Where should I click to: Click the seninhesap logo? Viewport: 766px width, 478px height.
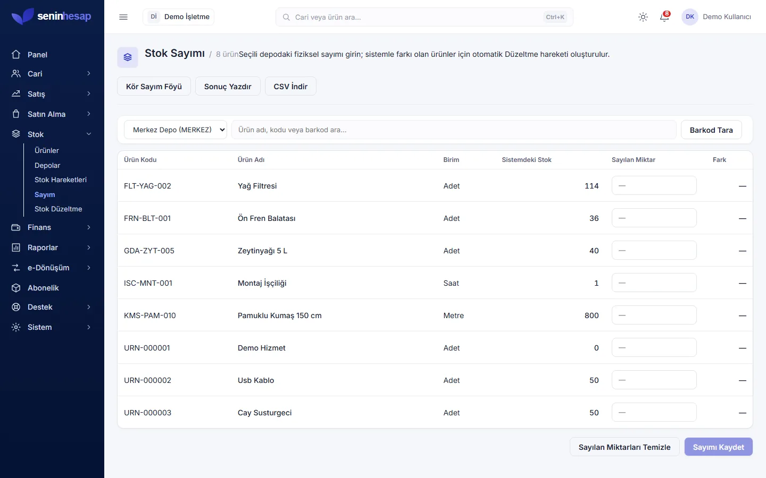tap(52, 16)
